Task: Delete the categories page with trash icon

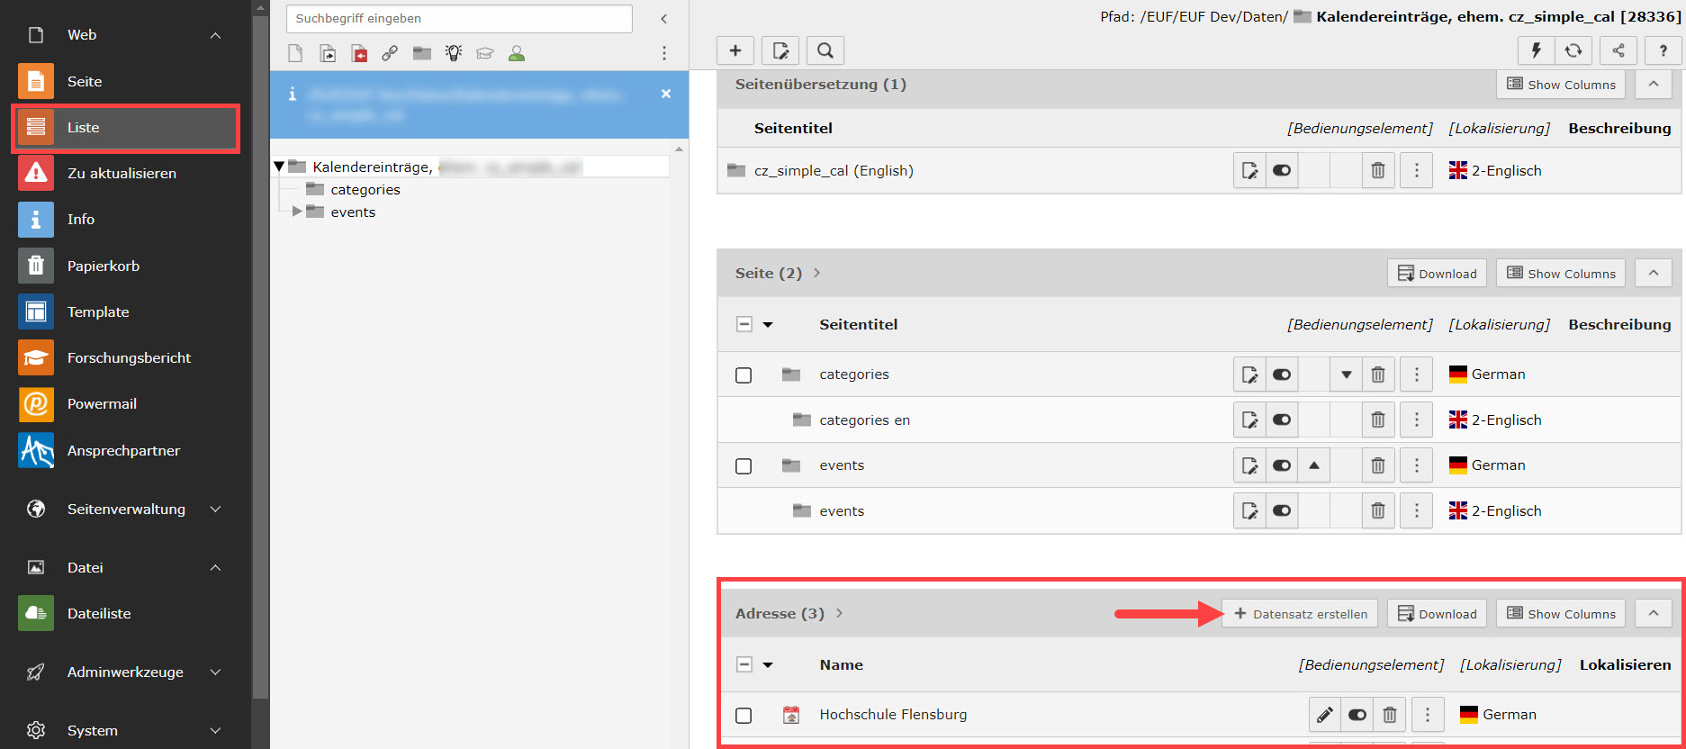Action: click(1378, 374)
